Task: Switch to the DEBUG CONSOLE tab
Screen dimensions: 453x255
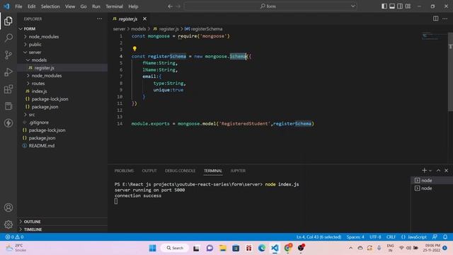Action: click(180, 171)
